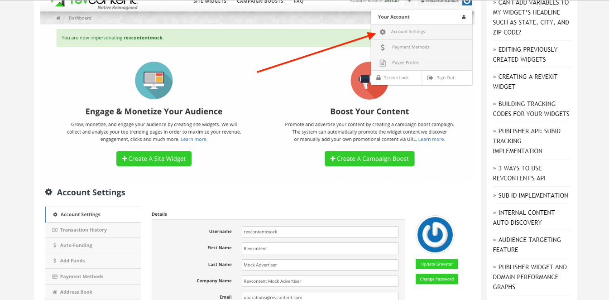This screenshot has height=300, width=609.
Task: Click Create A Site Widget button
Action: pyautogui.click(x=154, y=159)
